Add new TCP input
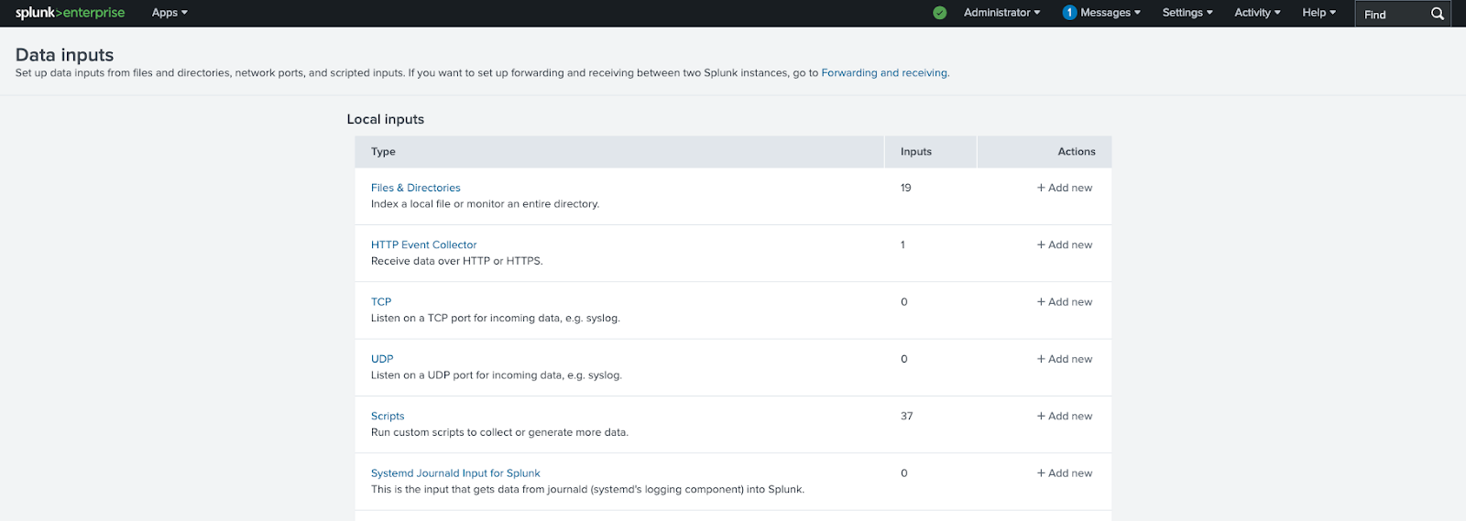The height and width of the screenshot is (521, 1466). 1065,301
